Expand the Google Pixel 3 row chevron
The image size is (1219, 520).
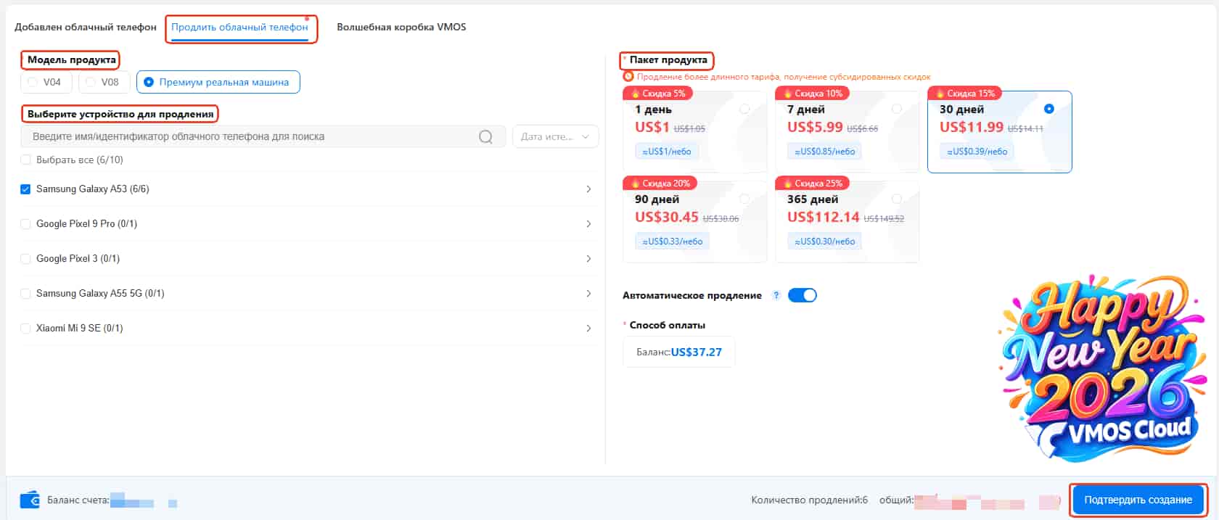(x=588, y=259)
